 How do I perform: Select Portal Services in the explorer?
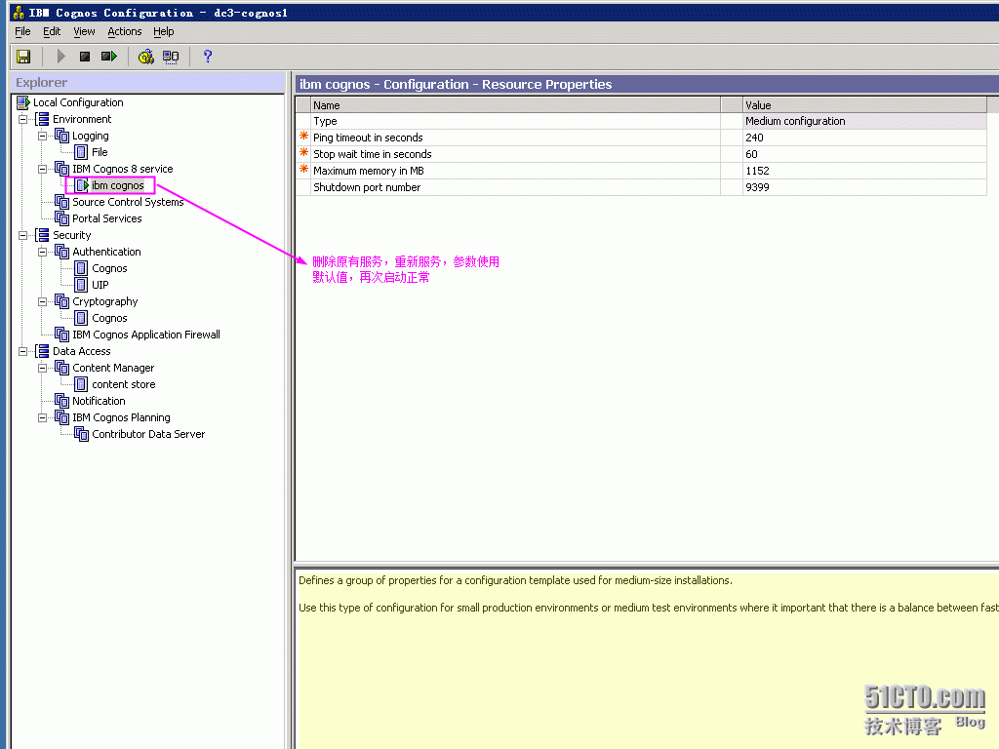[x=107, y=218]
